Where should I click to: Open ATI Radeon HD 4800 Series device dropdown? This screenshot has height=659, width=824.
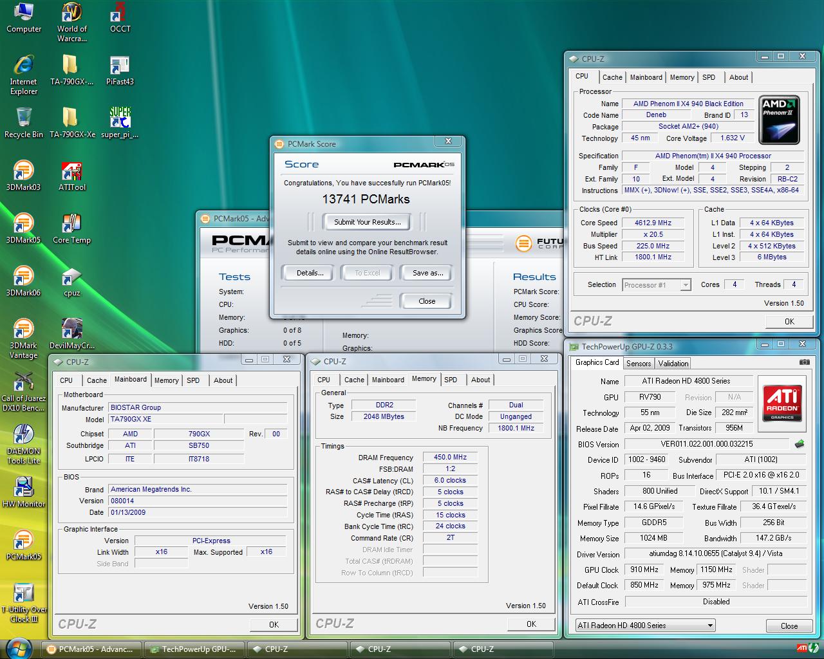pos(645,625)
